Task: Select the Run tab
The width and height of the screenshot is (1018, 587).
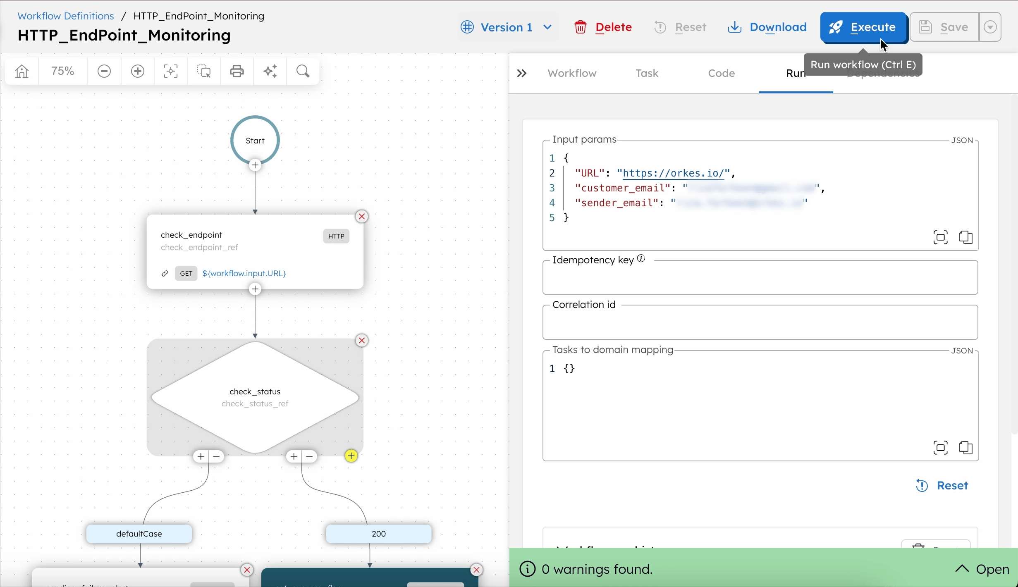Action: (796, 73)
